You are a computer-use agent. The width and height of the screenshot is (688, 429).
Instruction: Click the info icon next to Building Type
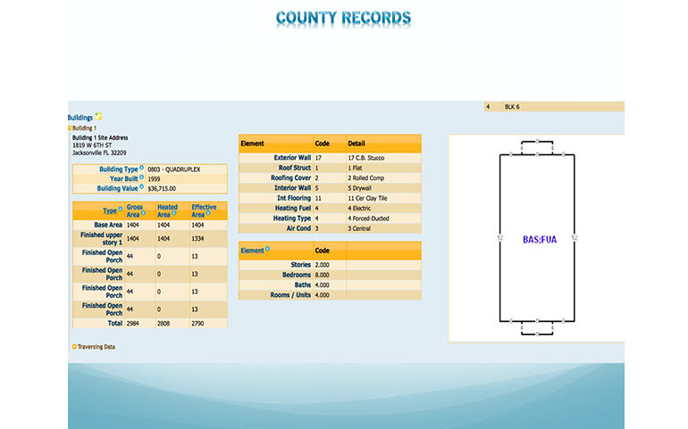pyautogui.click(x=141, y=168)
